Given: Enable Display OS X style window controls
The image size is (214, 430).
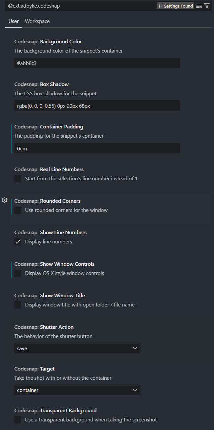Looking at the screenshot, I should pyautogui.click(x=18, y=273).
